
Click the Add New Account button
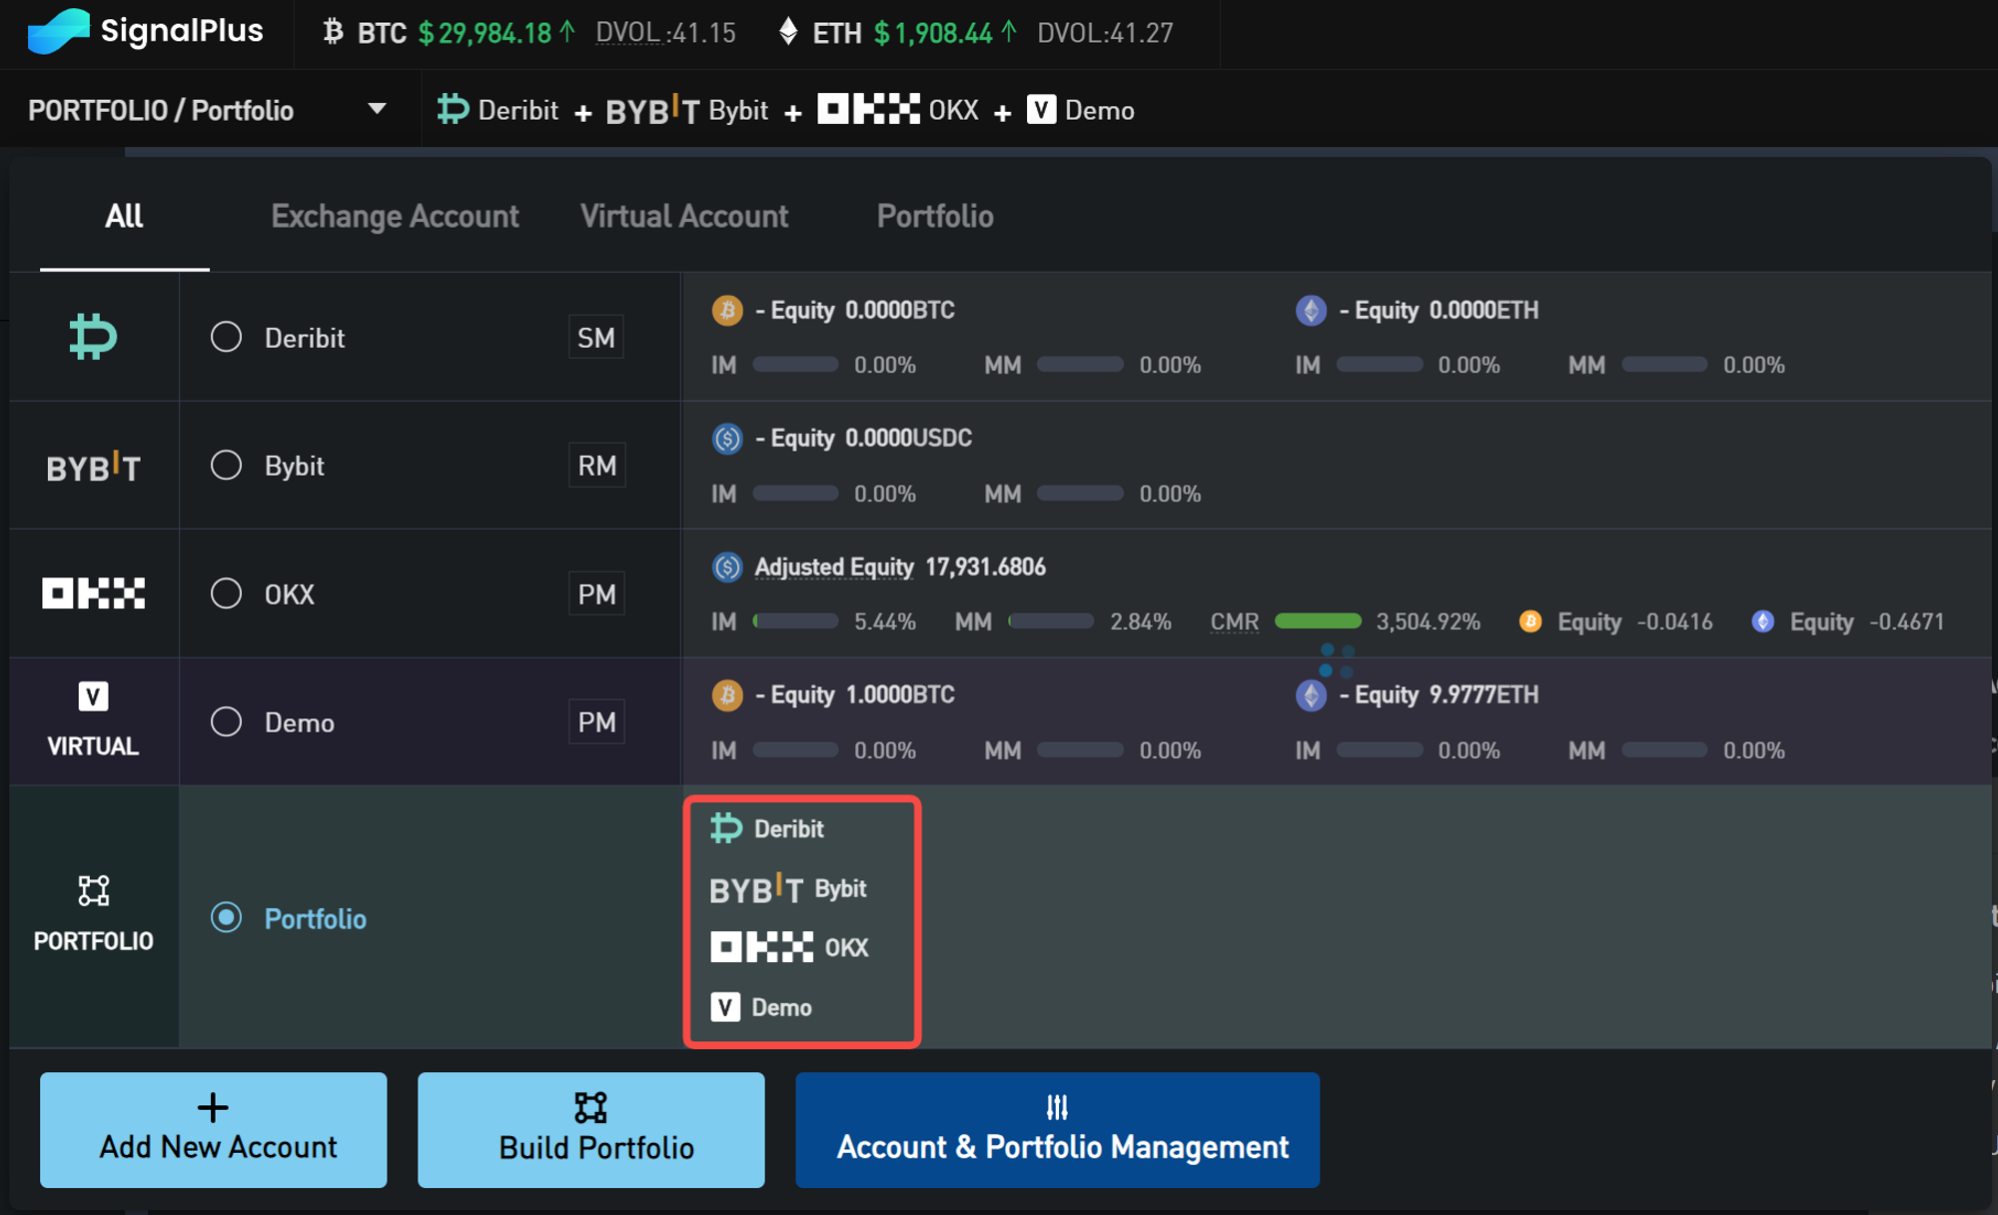(x=214, y=1130)
